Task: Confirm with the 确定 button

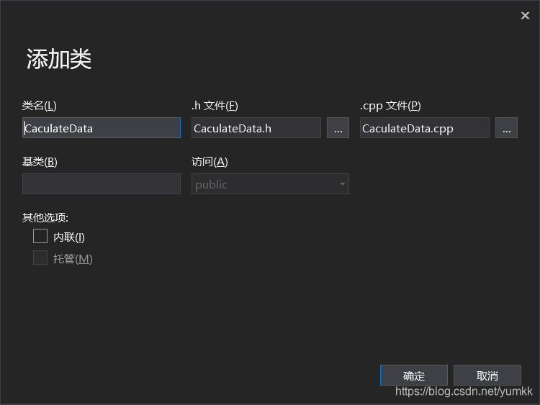Action: coord(413,375)
